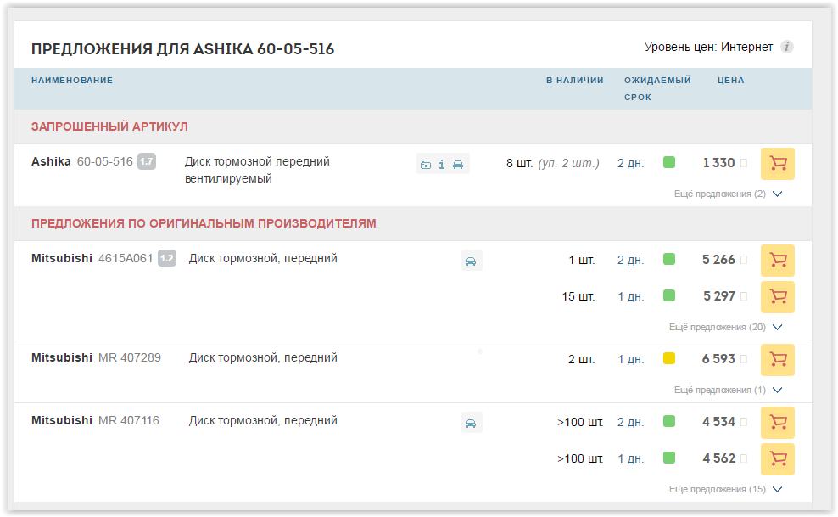This screenshot has width=838, height=517.
Task: Expand Ещё предложения (2) for Ashika
Action: [728, 194]
